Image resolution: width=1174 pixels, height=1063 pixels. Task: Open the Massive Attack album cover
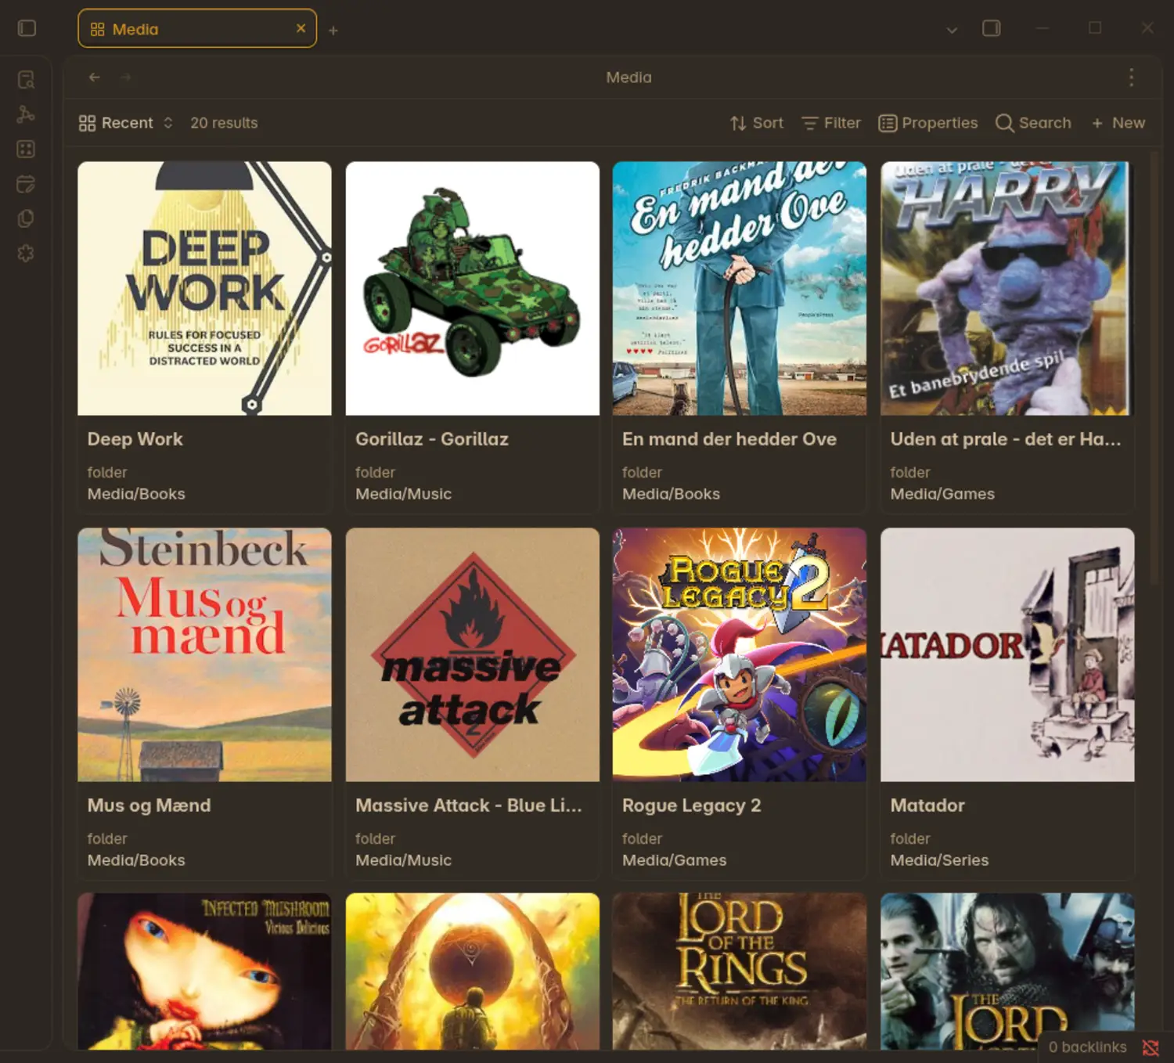(473, 654)
